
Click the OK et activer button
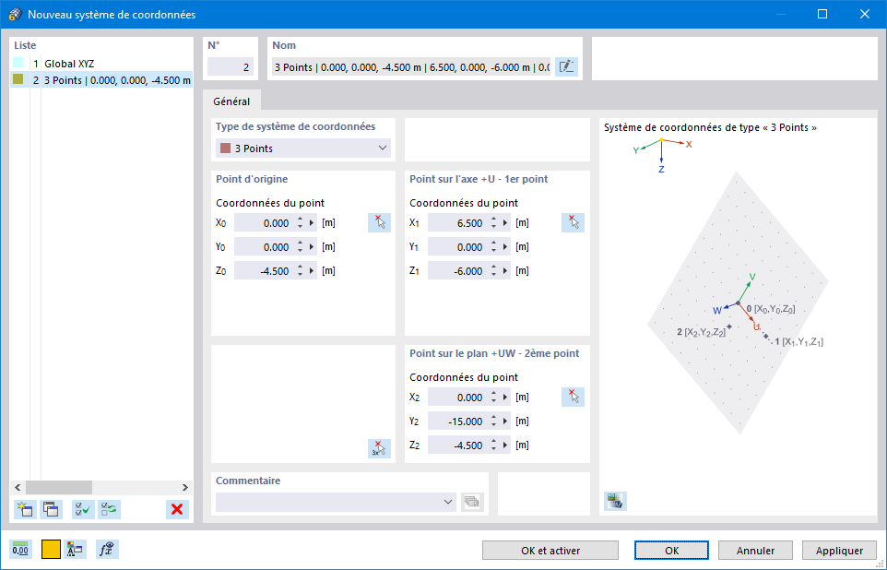click(550, 551)
